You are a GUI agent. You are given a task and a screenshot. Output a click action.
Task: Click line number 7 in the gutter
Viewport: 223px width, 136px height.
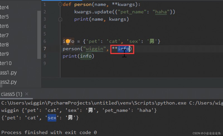click(x=45, y=49)
